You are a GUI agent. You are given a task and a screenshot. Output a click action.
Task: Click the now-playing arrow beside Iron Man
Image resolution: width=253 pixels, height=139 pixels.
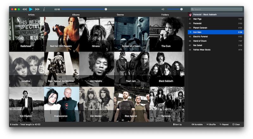point(191,32)
